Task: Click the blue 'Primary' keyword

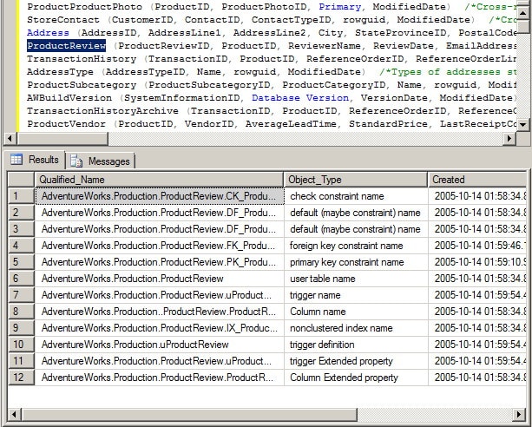Action: [x=339, y=7]
